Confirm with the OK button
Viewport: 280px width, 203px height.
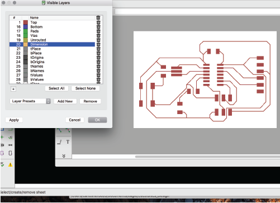(97, 120)
